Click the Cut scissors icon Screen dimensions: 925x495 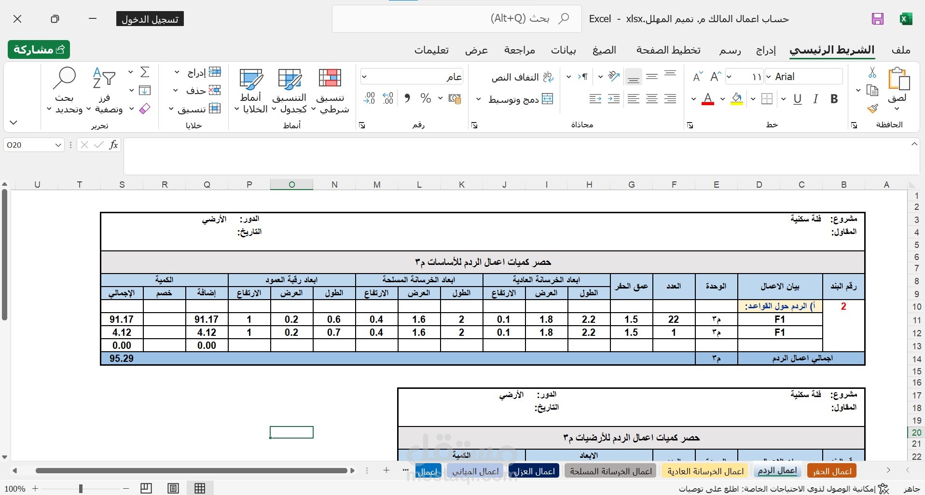[872, 72]
